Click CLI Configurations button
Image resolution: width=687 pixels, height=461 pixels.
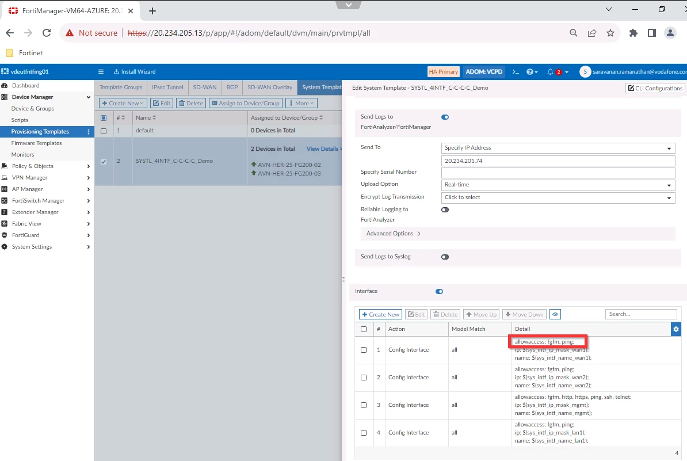[655, 89]
